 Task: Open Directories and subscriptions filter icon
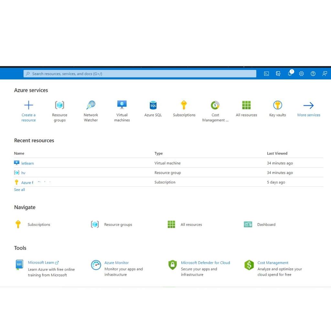point(278,73)
